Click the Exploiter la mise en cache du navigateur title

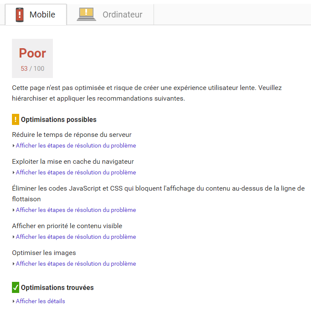[x=73, y=162]
